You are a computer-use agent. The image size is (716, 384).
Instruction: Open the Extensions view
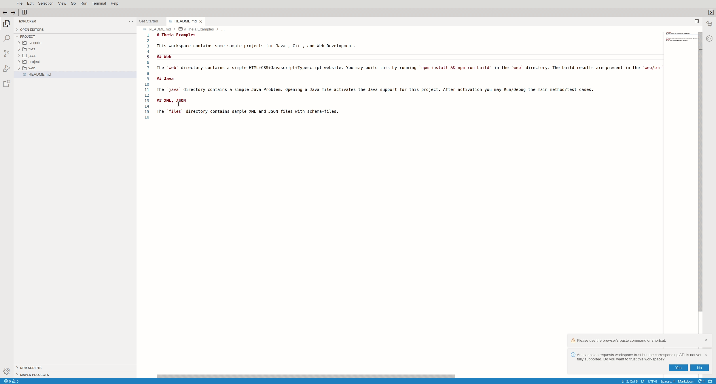[6, 83]
